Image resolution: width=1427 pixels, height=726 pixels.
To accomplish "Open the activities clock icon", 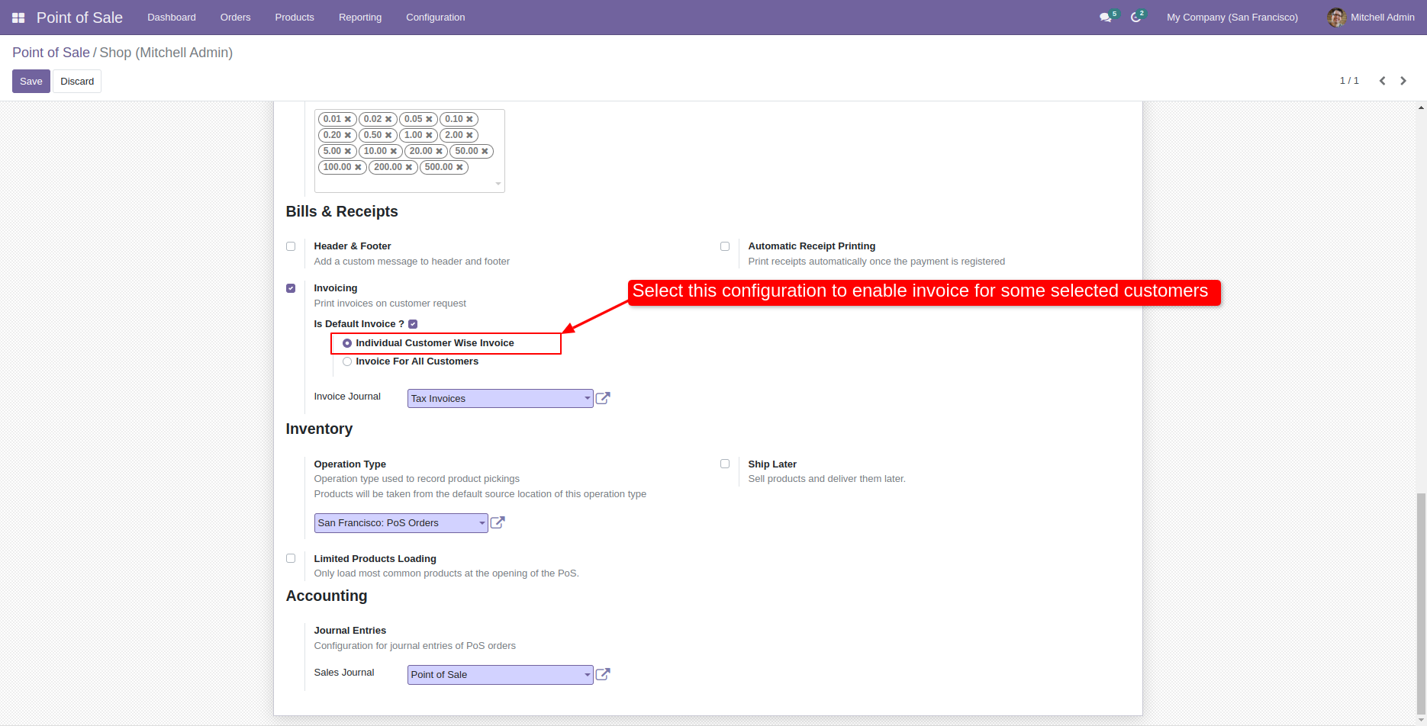I will 1135,18.
